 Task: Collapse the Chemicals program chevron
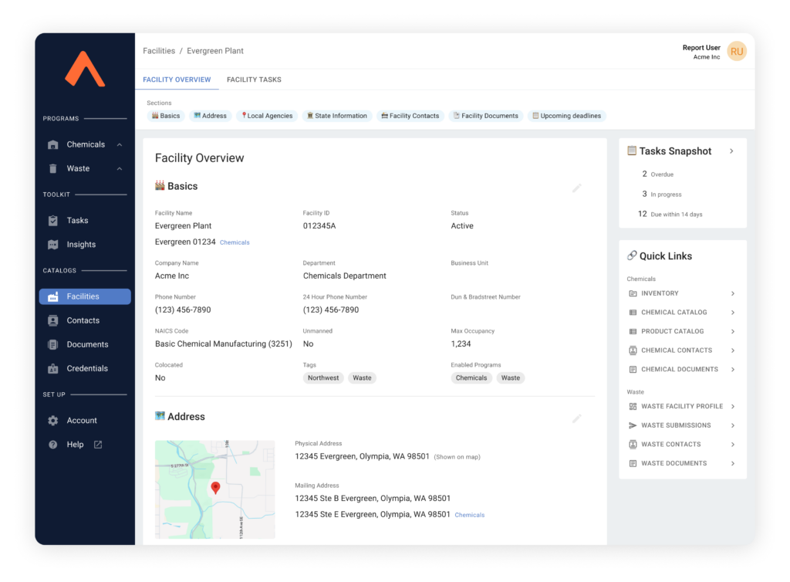(120, 144)
